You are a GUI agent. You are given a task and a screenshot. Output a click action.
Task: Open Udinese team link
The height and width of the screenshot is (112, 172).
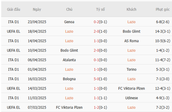(132, 98)
